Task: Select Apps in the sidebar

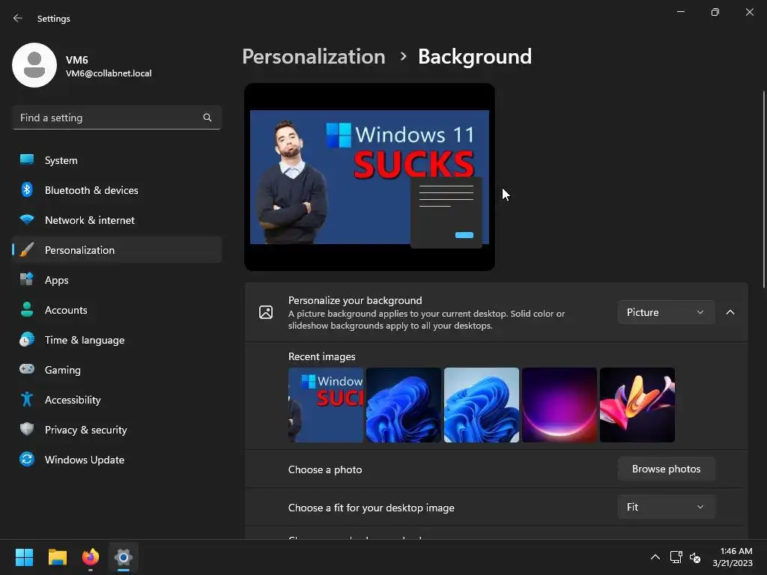Action: (117, 280)
